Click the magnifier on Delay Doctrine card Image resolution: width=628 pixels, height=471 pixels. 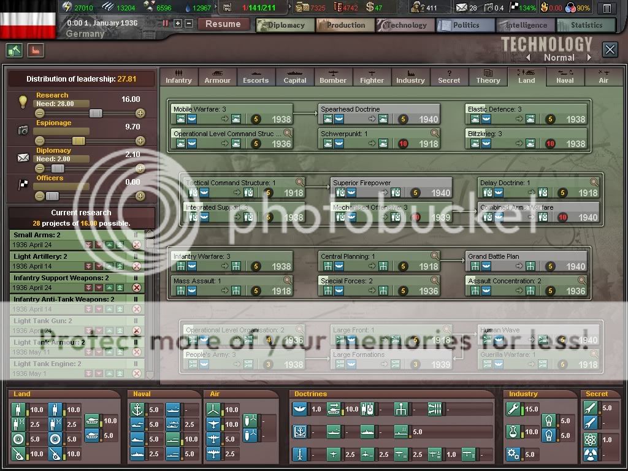594,182
